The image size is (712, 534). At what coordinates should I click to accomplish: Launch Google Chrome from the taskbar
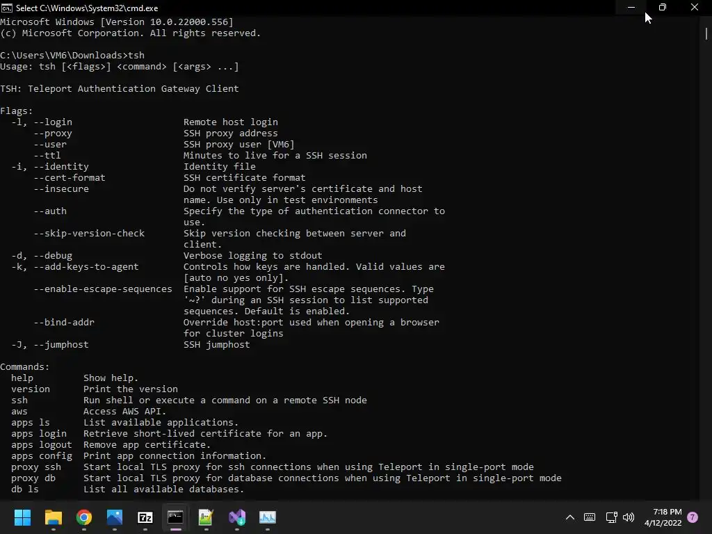84,517
